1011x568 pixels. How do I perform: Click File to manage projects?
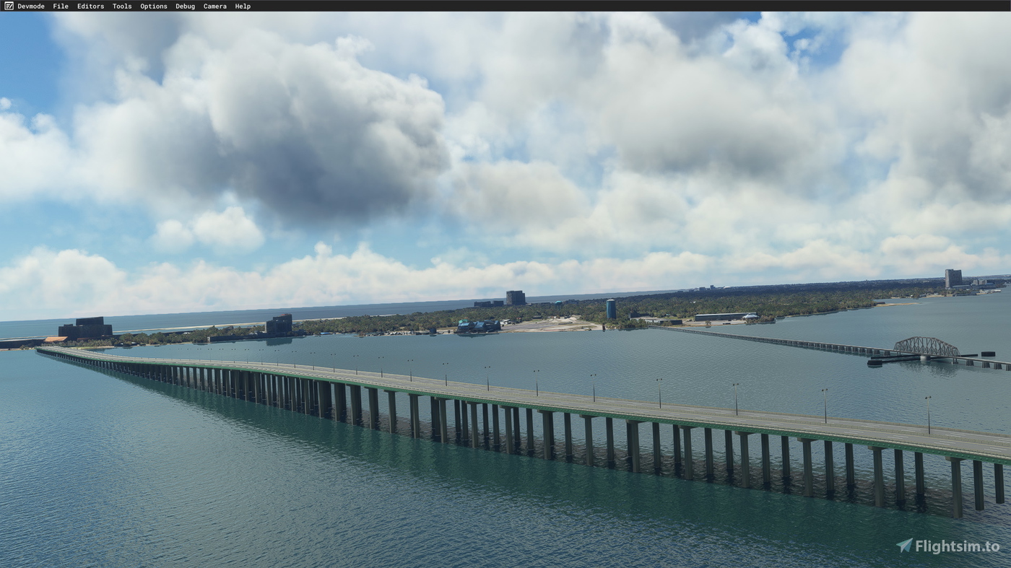tap(60, 6)
